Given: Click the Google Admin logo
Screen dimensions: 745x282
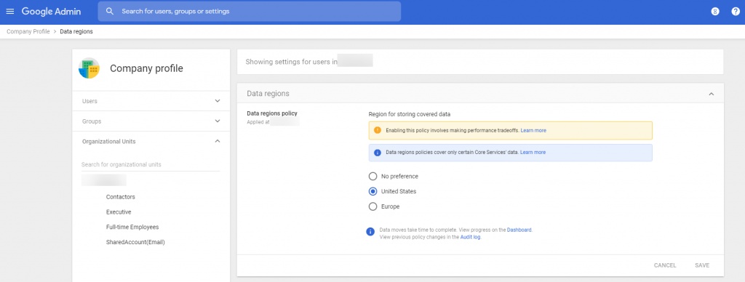Looking at the screenshot, I should click(52, 12).
